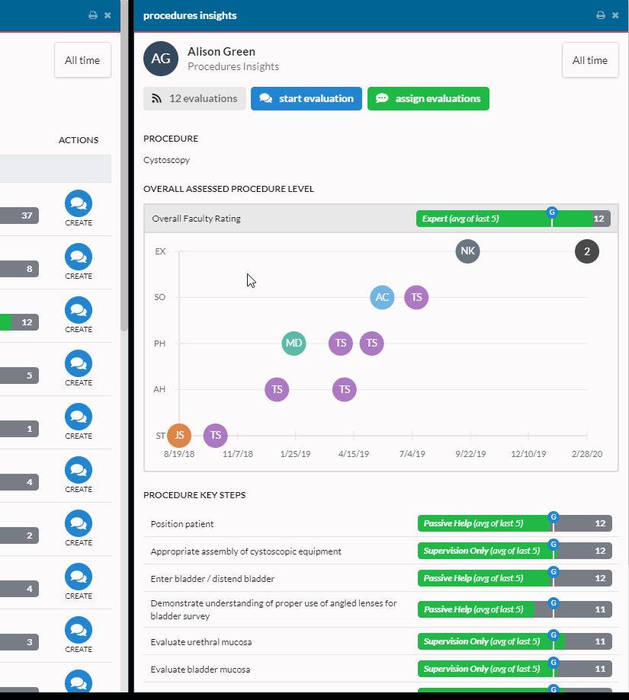Close the left panel with its X icon

click(x=108, y=15)
